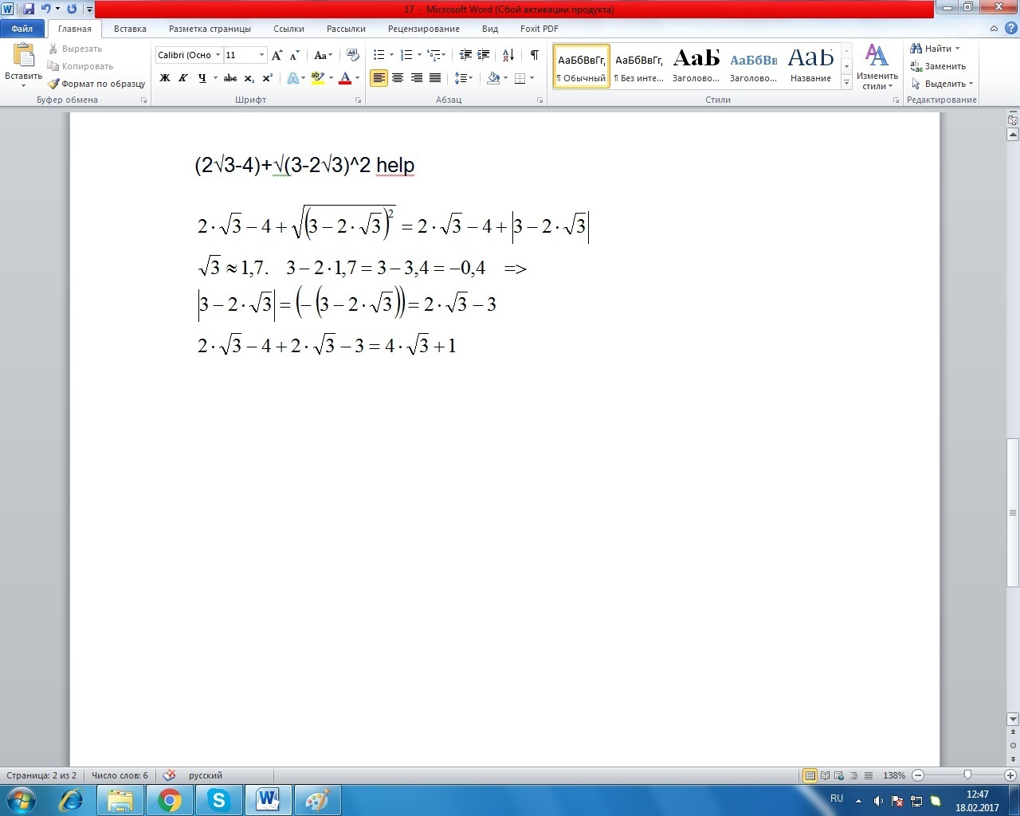Toggle subscript formatting
Screen dimensions: 1020x816
(249, 78)
